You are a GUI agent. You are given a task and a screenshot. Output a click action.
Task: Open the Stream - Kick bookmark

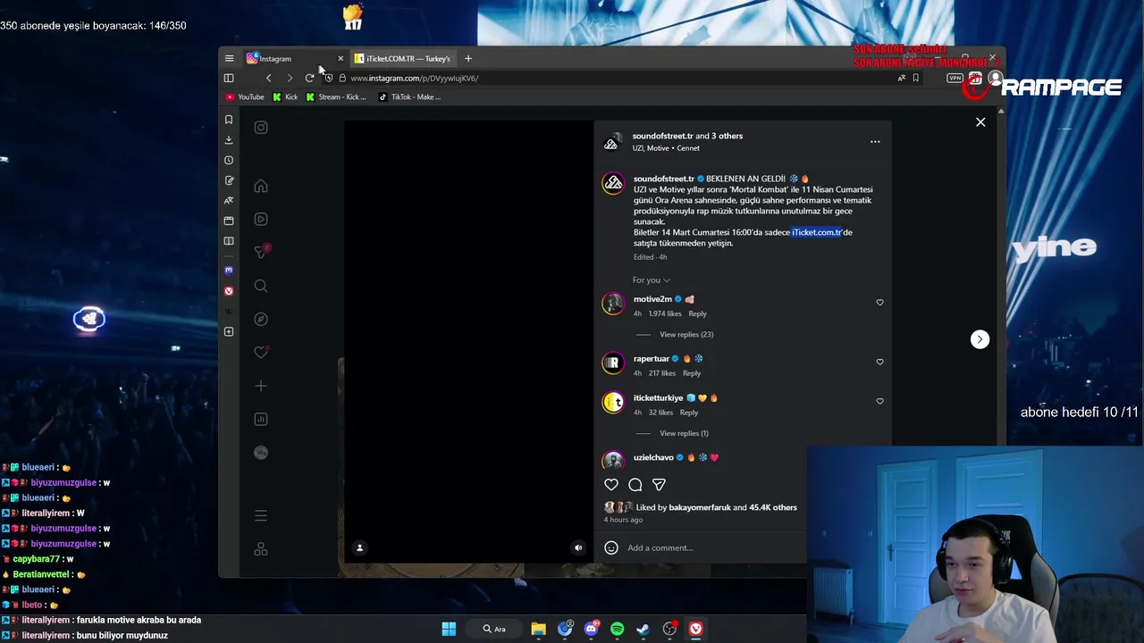tap(336, 96)
